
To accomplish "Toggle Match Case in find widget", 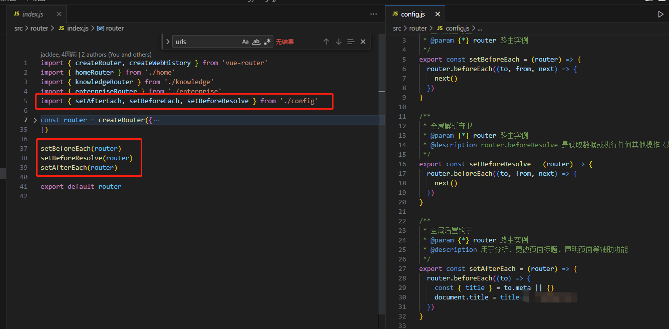I will pos(245,42).
